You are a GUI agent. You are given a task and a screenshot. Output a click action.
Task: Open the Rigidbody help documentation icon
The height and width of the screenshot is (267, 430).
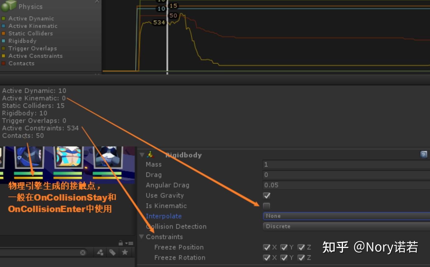click(x=424, y=154)
